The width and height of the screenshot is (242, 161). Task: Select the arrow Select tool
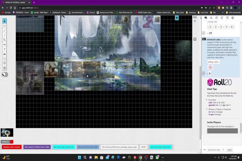point(4,21)
